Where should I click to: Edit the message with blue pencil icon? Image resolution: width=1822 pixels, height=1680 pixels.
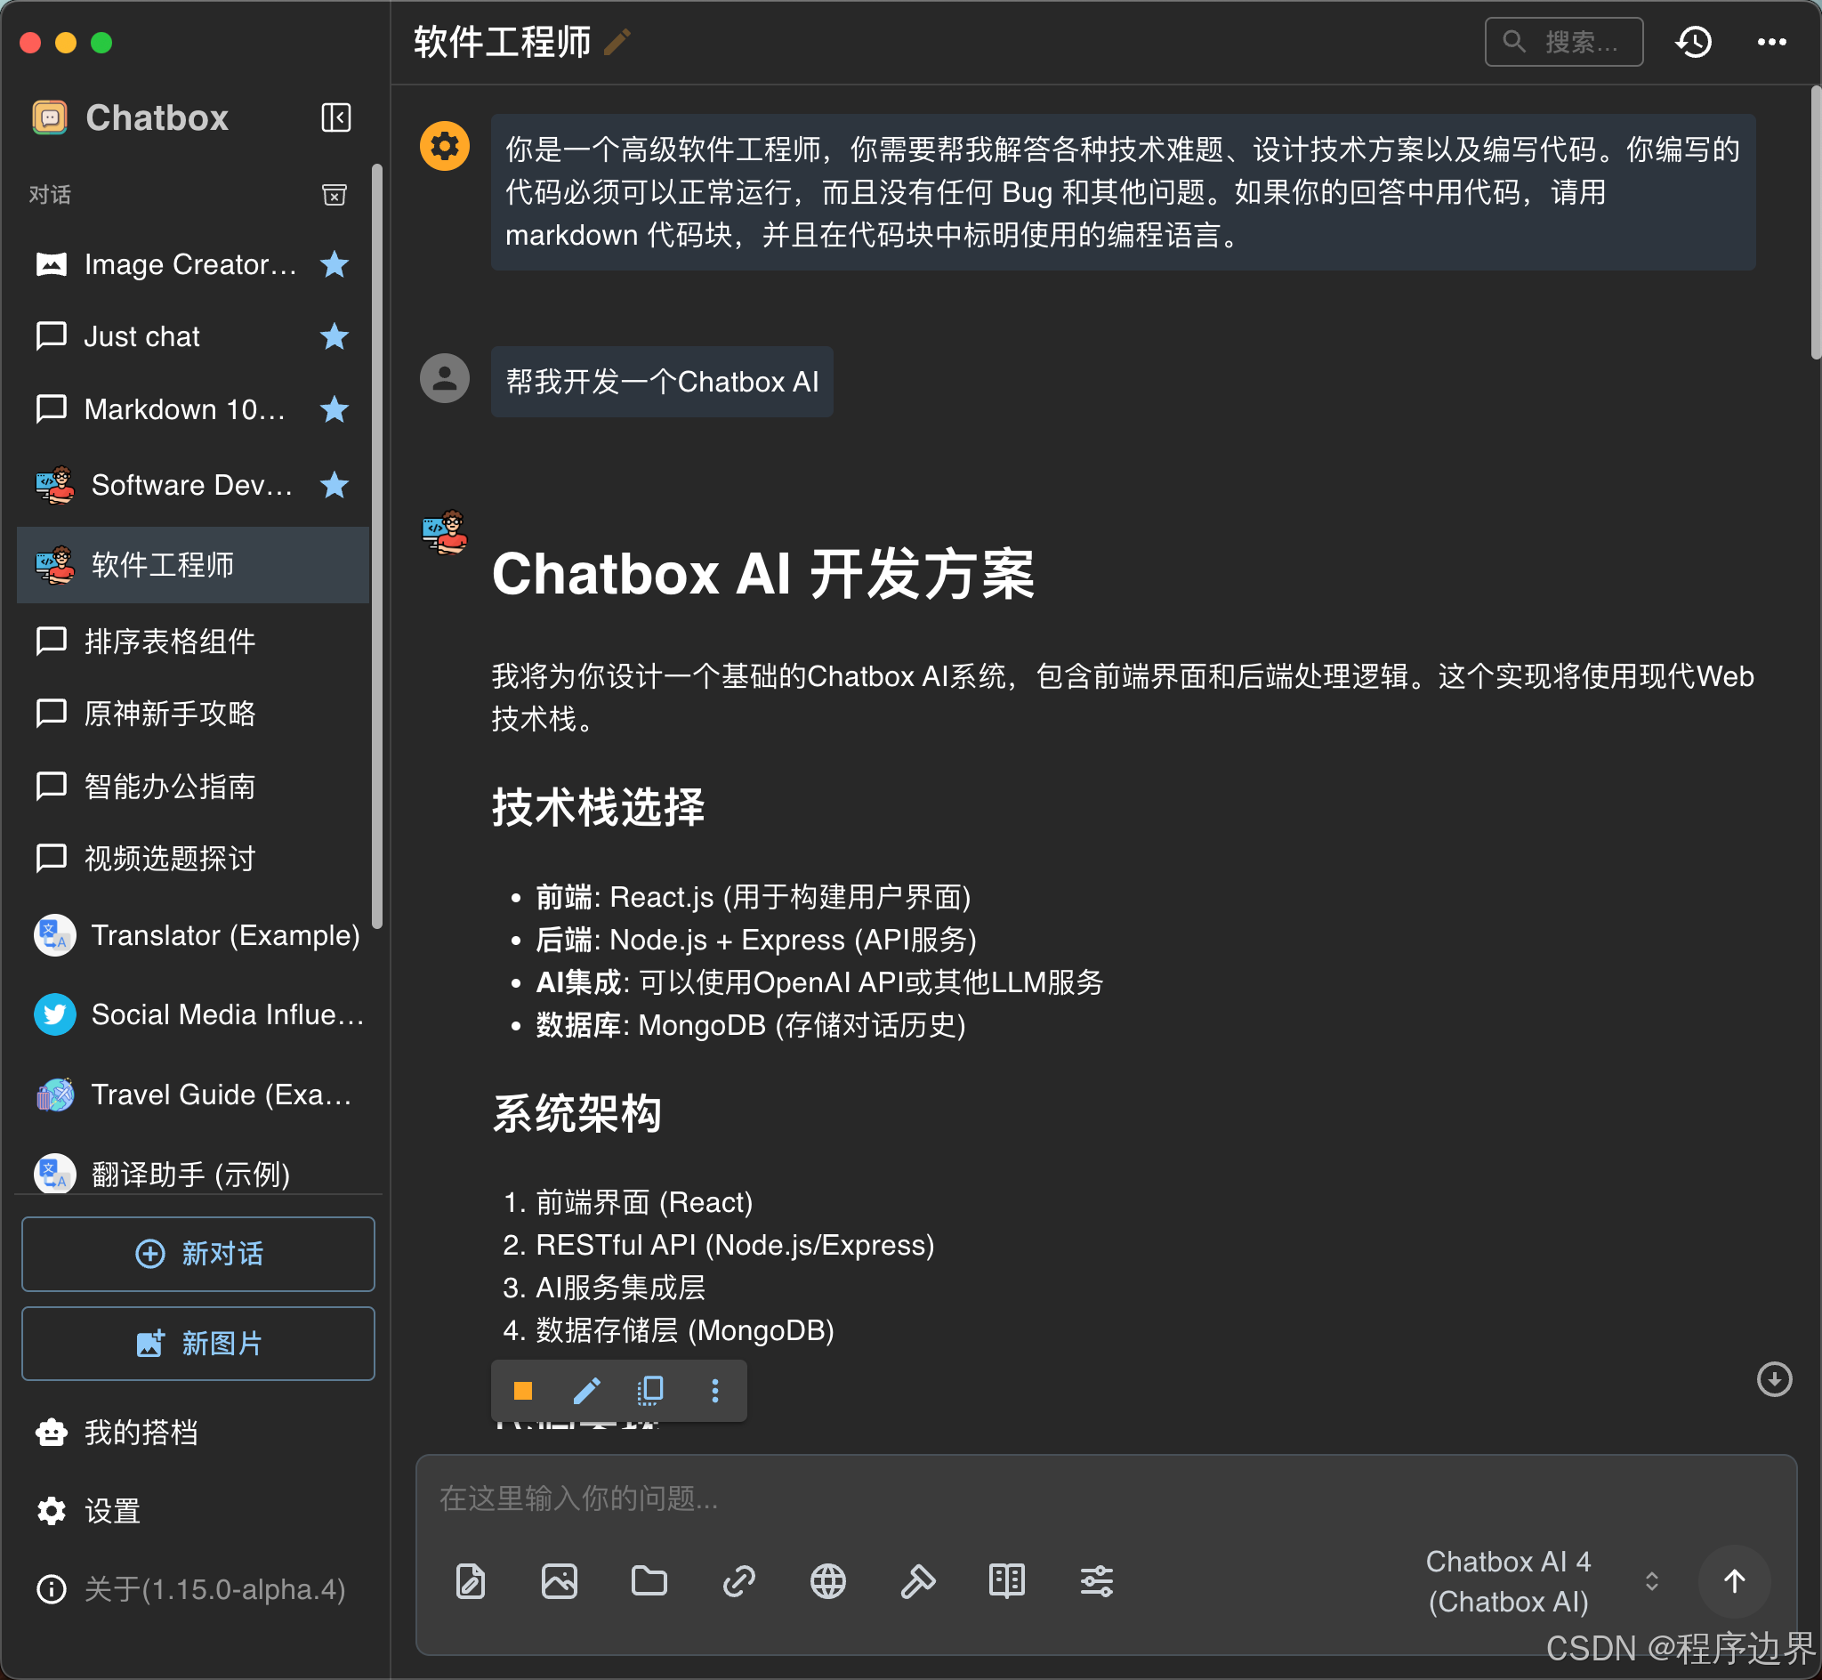(x=587, y=1390)
